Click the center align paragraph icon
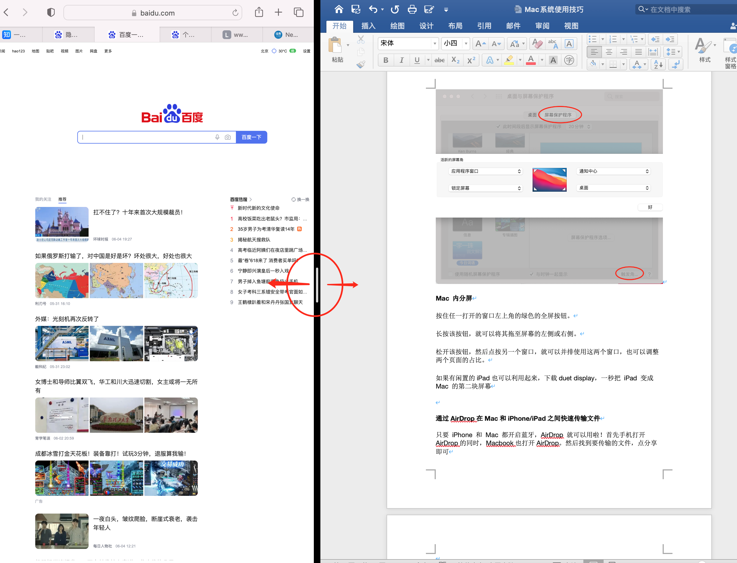737x563 pixels. click(609, 52)
